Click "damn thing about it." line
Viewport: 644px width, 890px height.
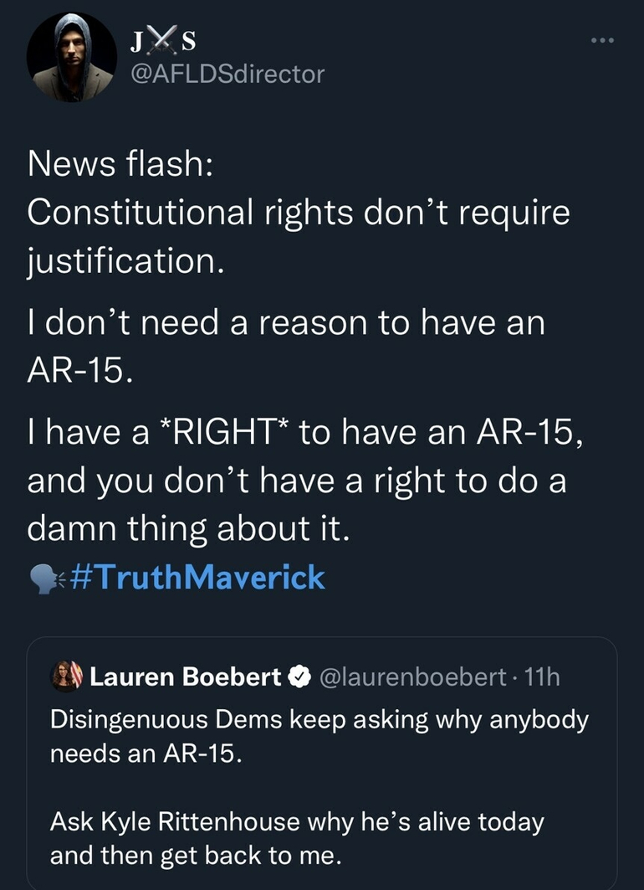click(187, 529)
